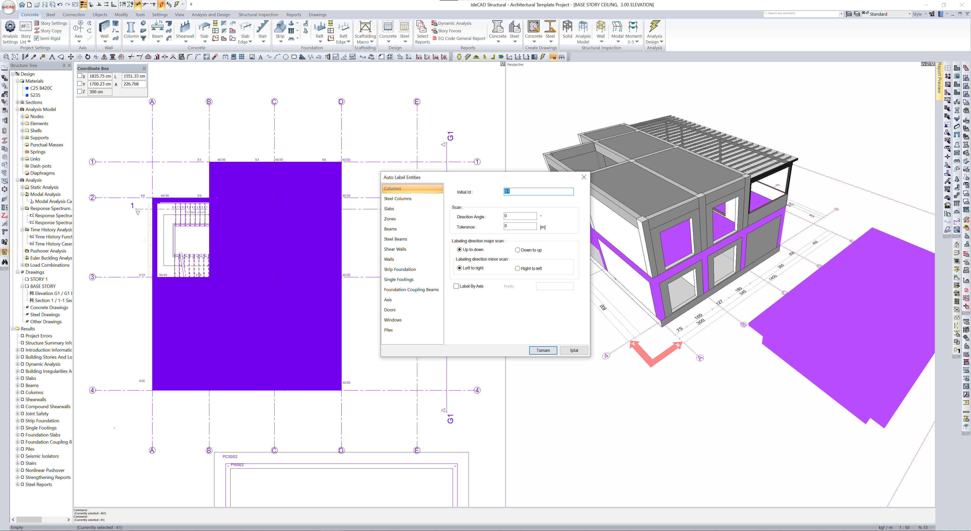Open the Standard style dropdown
This screenshot has height=531, width=971.
910,14
